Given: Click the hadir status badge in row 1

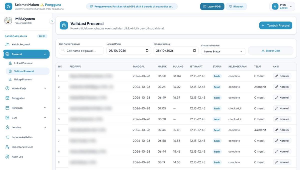Looking at the screenshot, I should pyautogui.click(x=217, y=76).
